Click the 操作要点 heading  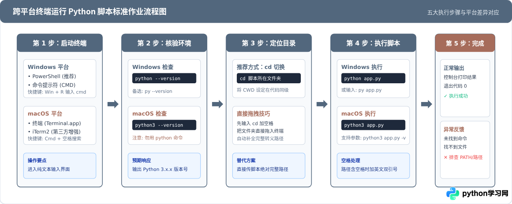37,161
